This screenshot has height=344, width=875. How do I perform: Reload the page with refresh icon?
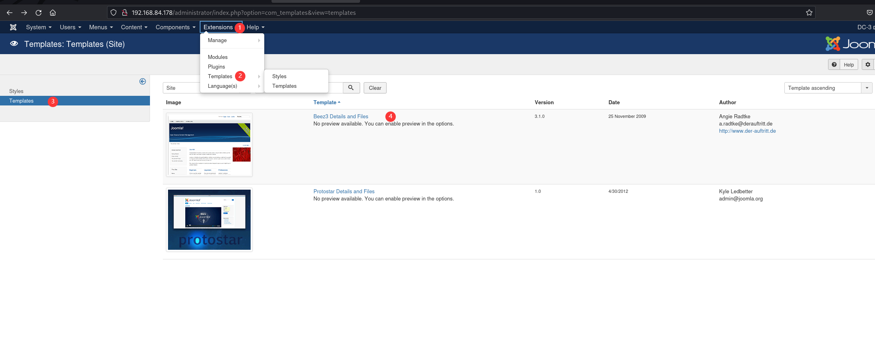point(38,13)
